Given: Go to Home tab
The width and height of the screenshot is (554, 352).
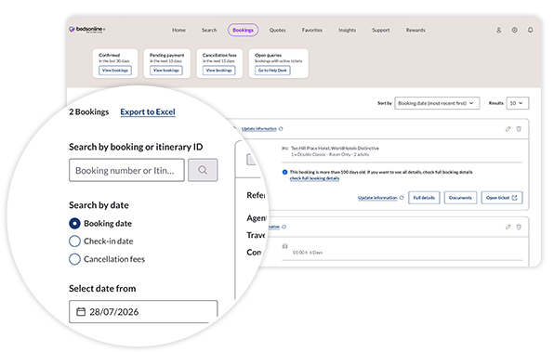Looking at the screenshot, I should pos(178,30).
